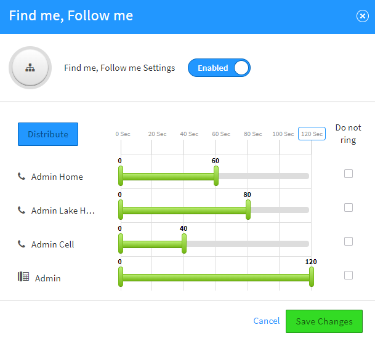Click the Admin Home start handle at 0
The image size is (375, 338).
[x=121, y=177]
